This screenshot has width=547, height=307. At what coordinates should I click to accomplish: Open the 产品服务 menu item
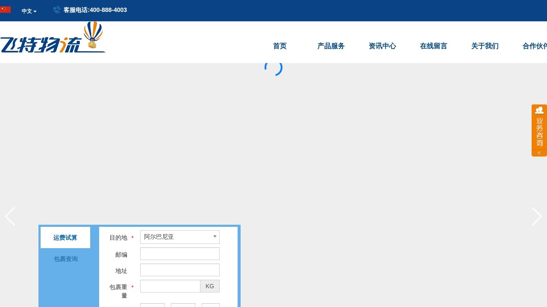point(331,46)
